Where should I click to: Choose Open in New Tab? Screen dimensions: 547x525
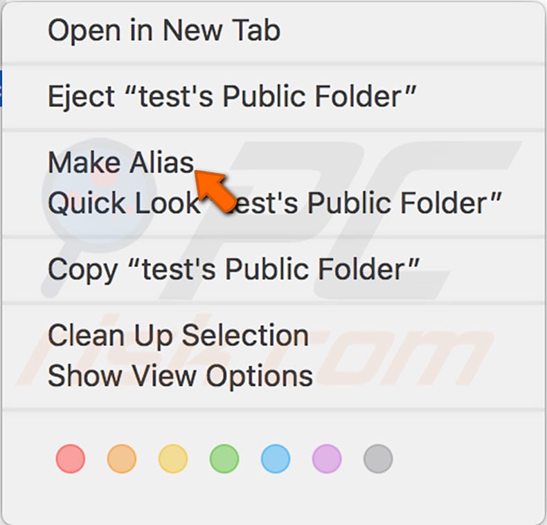pyautogui.click(x=164, y=30)
